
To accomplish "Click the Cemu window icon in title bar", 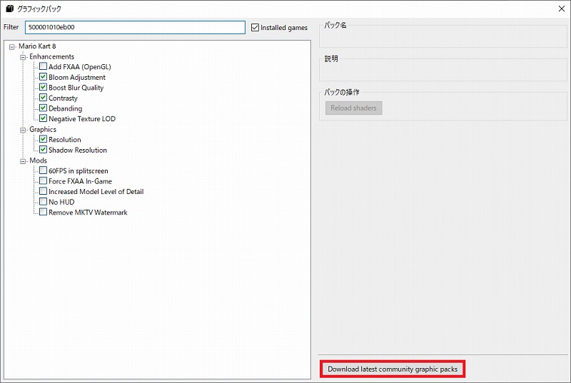I will 10,9.
